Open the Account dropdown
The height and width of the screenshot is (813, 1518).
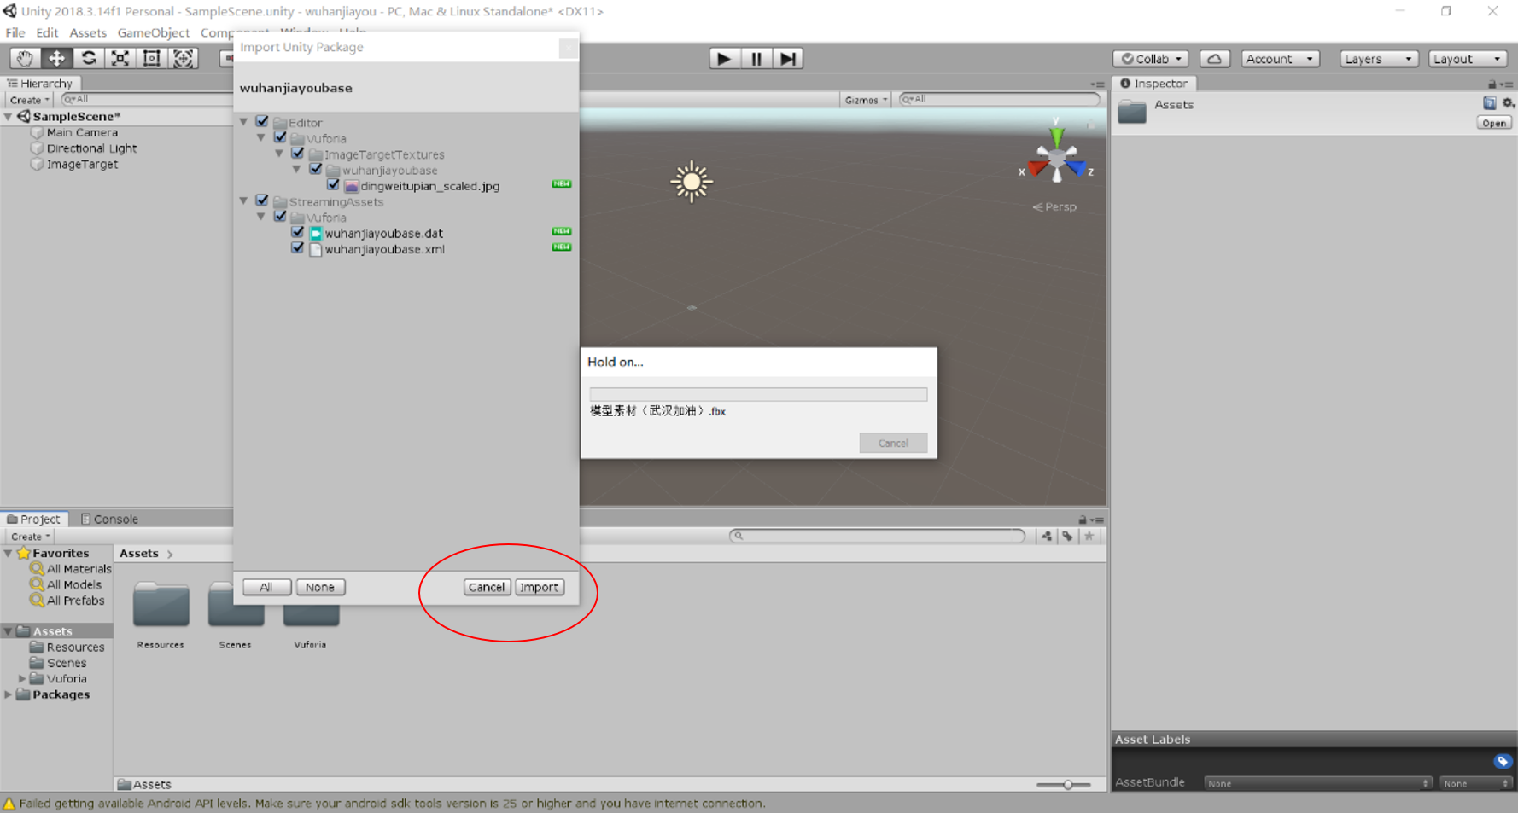pos(1278,59)
